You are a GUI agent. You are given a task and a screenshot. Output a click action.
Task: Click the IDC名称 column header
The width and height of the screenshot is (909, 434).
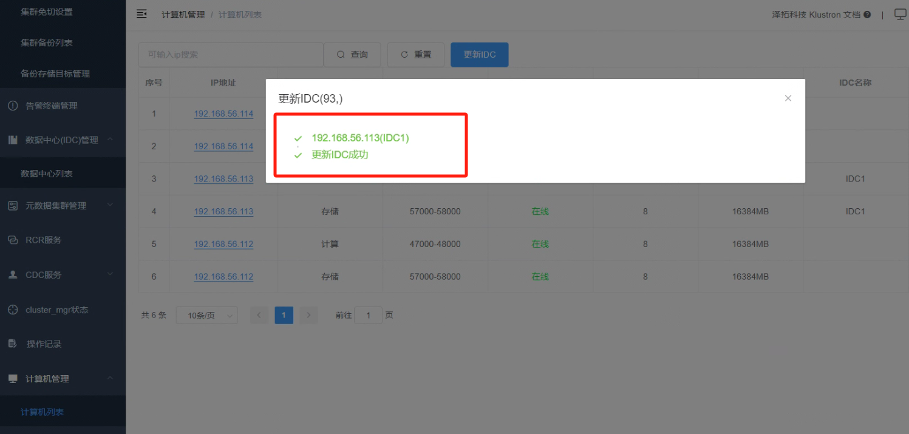coord(855,83)
